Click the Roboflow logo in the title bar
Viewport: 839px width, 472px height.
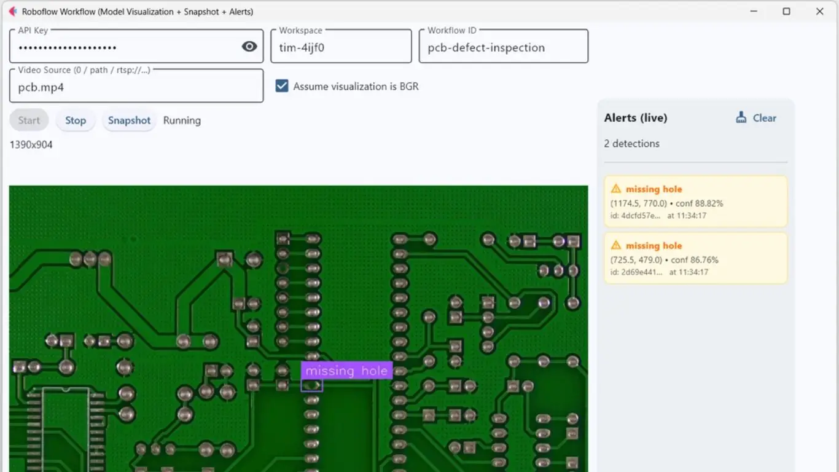[12, 12]
